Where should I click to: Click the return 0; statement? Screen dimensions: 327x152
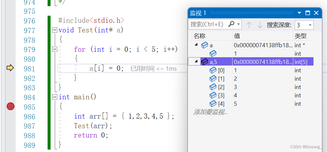coord(91,135)
